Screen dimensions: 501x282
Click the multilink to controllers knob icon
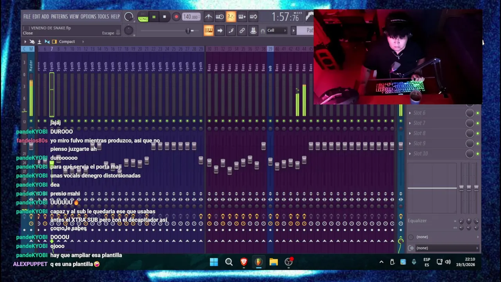[x=253, y=31]
